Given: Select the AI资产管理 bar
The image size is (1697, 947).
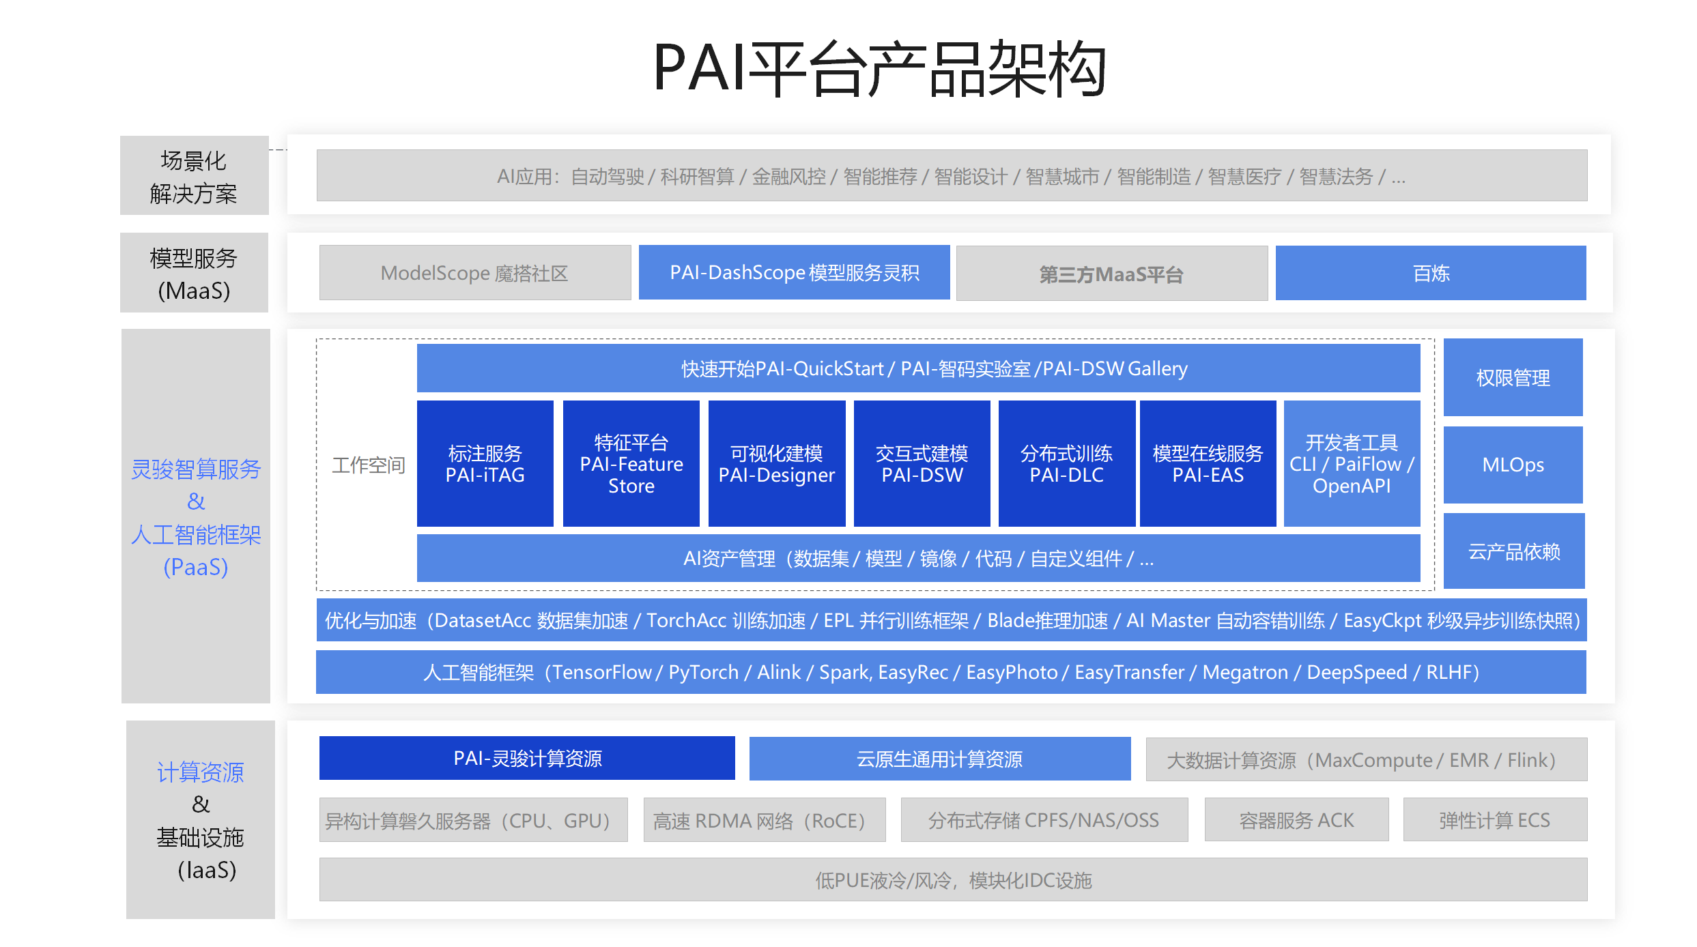Looking at the screenshot, I should pos(918,558).
